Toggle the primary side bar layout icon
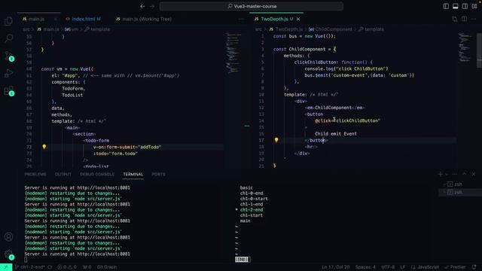Image resolution: width=482 pixels, height=271 pixels. pos(446,6)
